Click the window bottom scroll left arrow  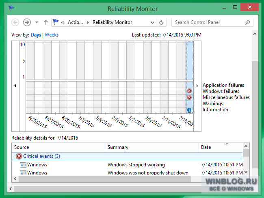11,189
